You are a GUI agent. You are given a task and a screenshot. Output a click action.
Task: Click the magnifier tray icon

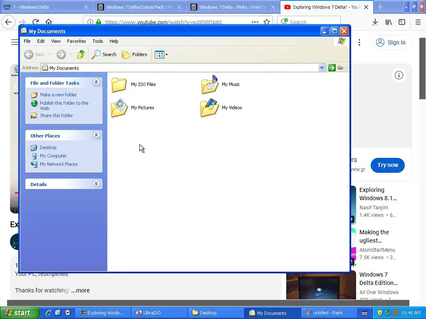[395, 313]
